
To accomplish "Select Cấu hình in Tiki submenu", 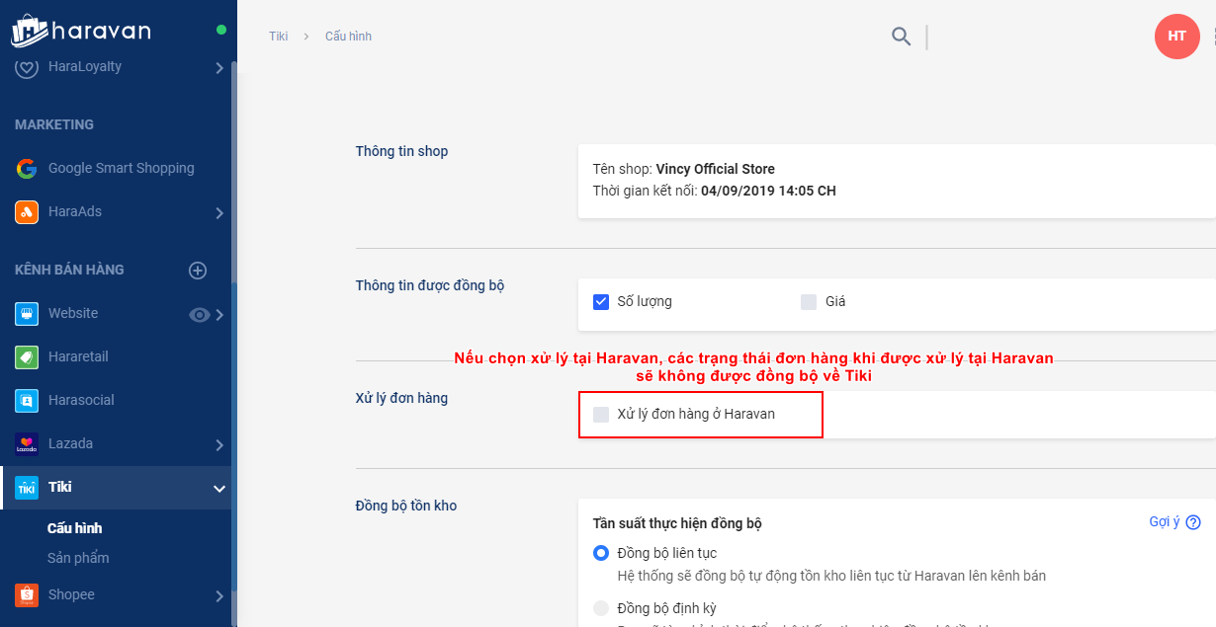I will [x=75, y=528].
